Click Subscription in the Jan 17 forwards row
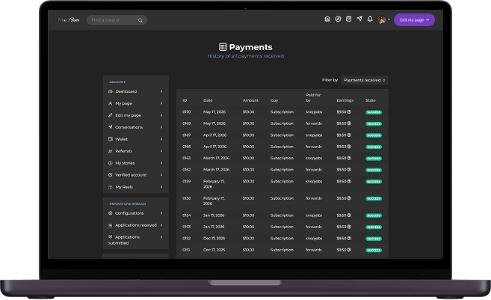The height and width of the screenshot is (300, 491). click(x=282, y=227)
